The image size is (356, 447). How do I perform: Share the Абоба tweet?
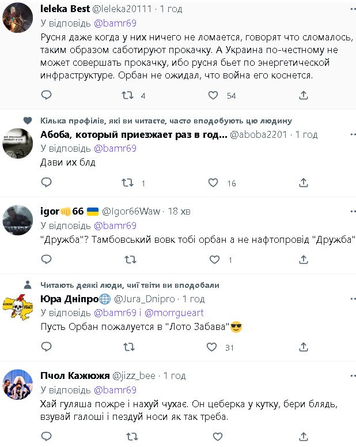point(304,183)
